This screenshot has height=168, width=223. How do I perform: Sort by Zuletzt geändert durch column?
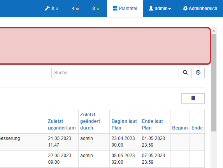[x=90, y=121]
